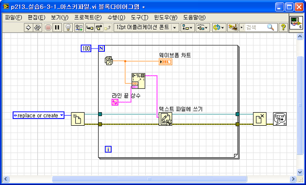
Task: Click the 웨이브폼 차트 label
Action: tap(175, 55)
